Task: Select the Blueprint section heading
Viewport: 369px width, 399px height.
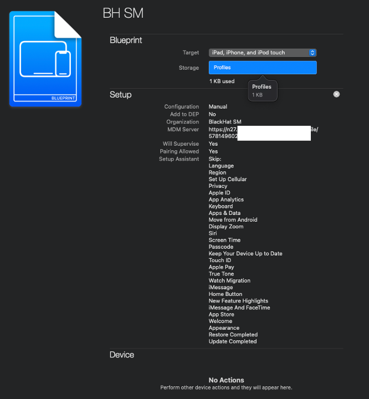Action: tap(126, 40)
